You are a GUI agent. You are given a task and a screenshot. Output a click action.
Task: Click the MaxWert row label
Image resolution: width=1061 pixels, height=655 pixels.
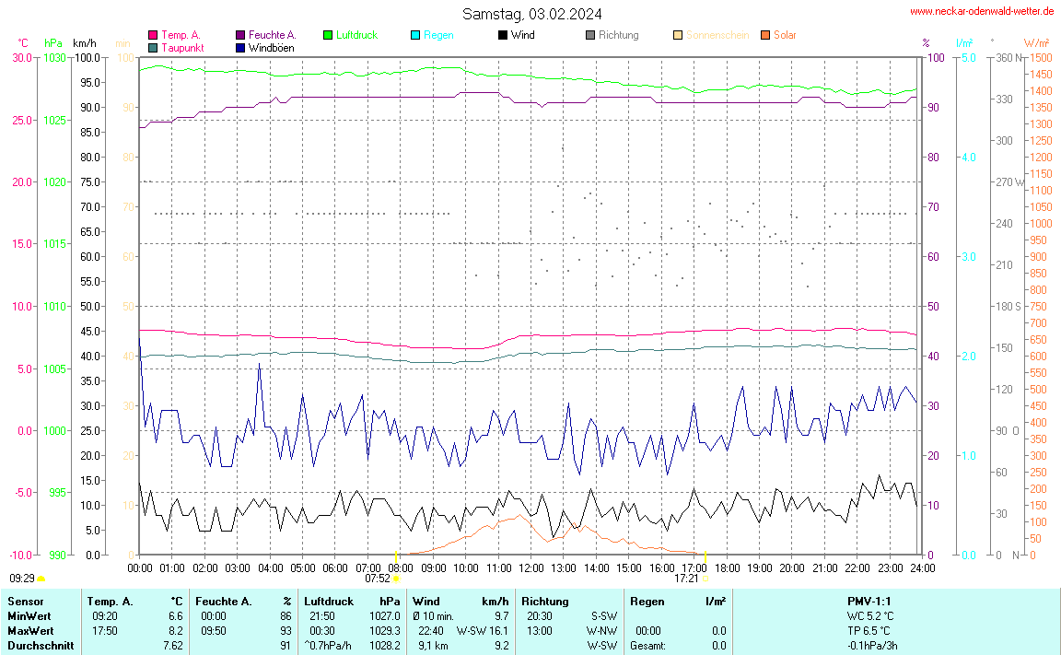click(29, 631)
